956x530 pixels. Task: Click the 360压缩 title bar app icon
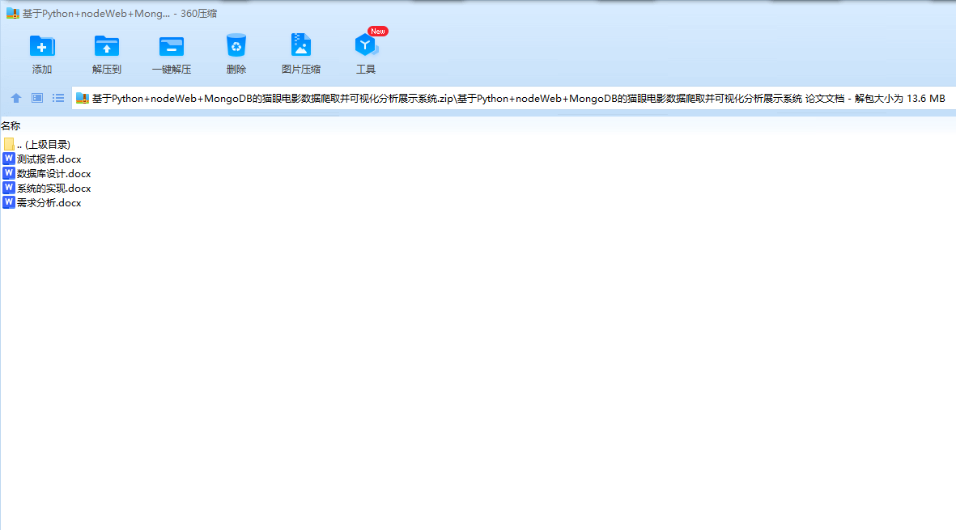point(12,14)
